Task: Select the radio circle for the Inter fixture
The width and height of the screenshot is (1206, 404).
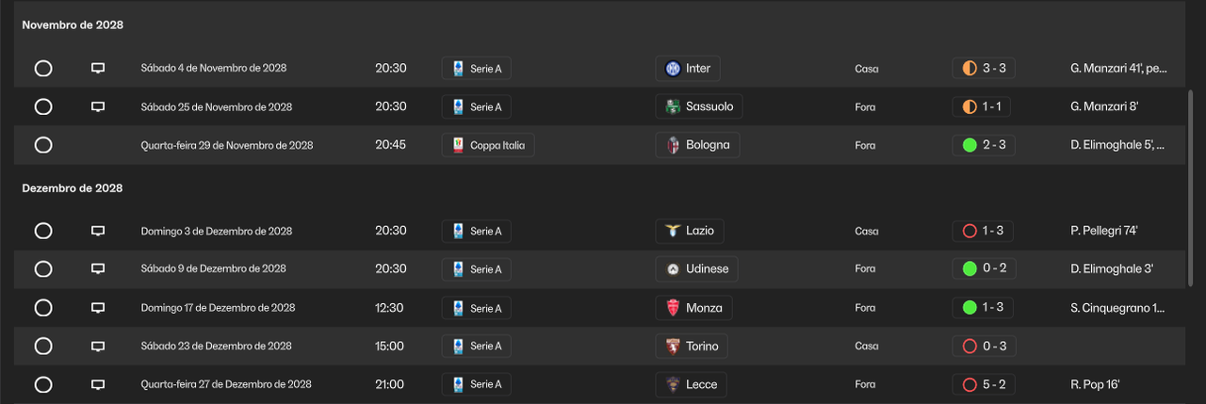Action: pos(43,68)
